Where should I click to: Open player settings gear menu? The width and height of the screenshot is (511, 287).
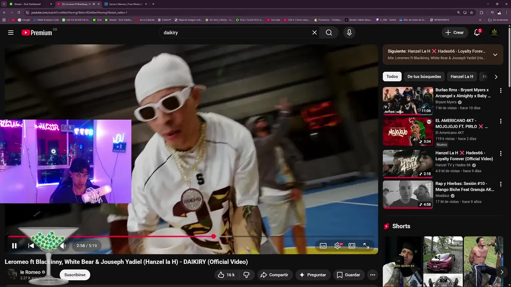click(338, 246)
